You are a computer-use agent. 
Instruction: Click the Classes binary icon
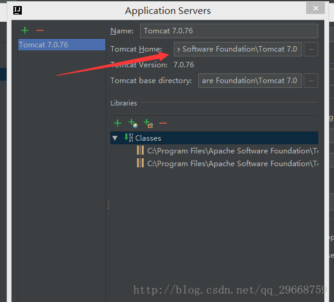(x=129, y=138)
